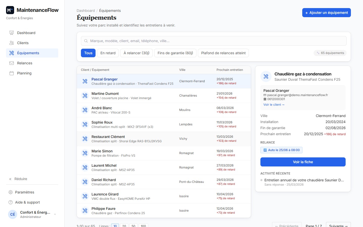
Task: Open the Planning page
Action: click(x=32, y=73)
